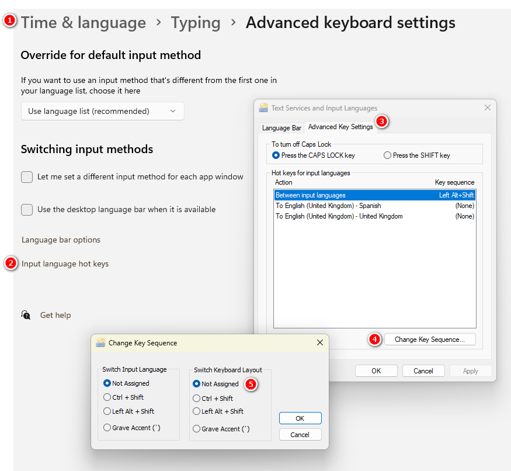Close the Text Services and Input Languages window
Image resolution: width=511 pixels, height=471 pixels.
pos(488,108)
